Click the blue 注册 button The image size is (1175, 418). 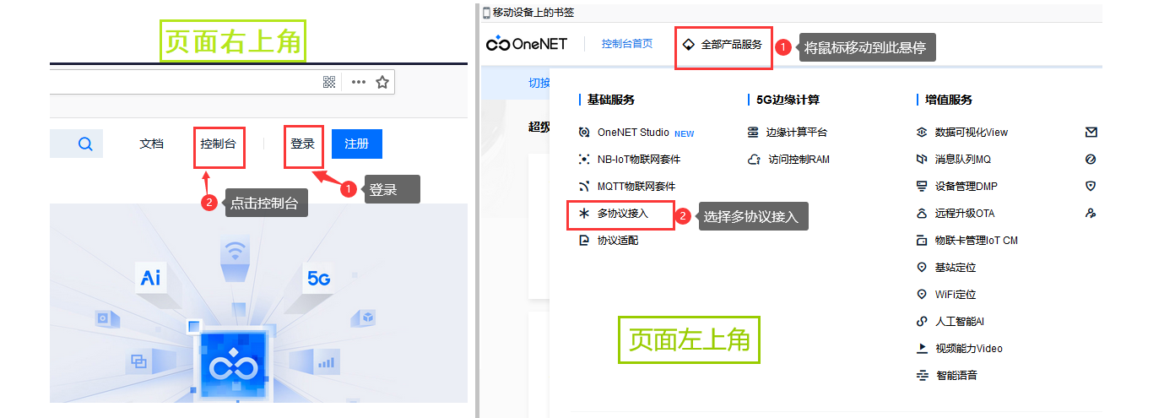pyautogui.click(x=357, y=144)
